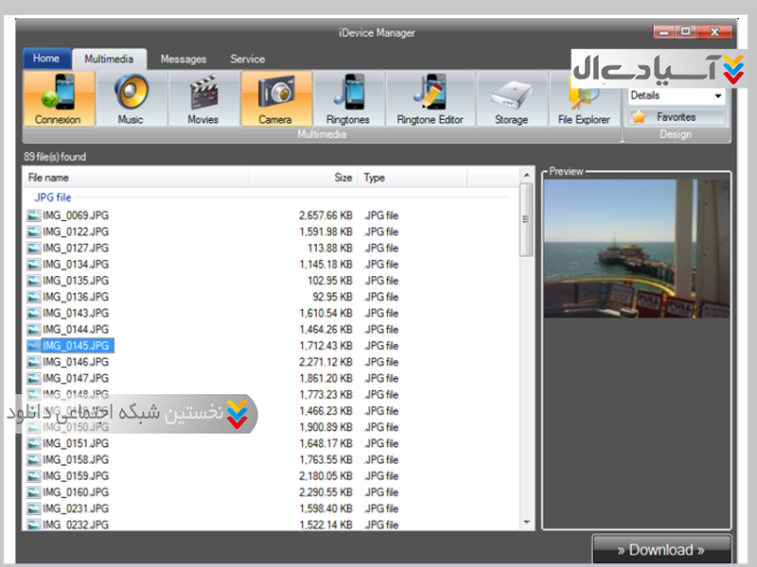Click the Download button
The height and width of the screenshot is (567, 757).
(x=661, y=550)
